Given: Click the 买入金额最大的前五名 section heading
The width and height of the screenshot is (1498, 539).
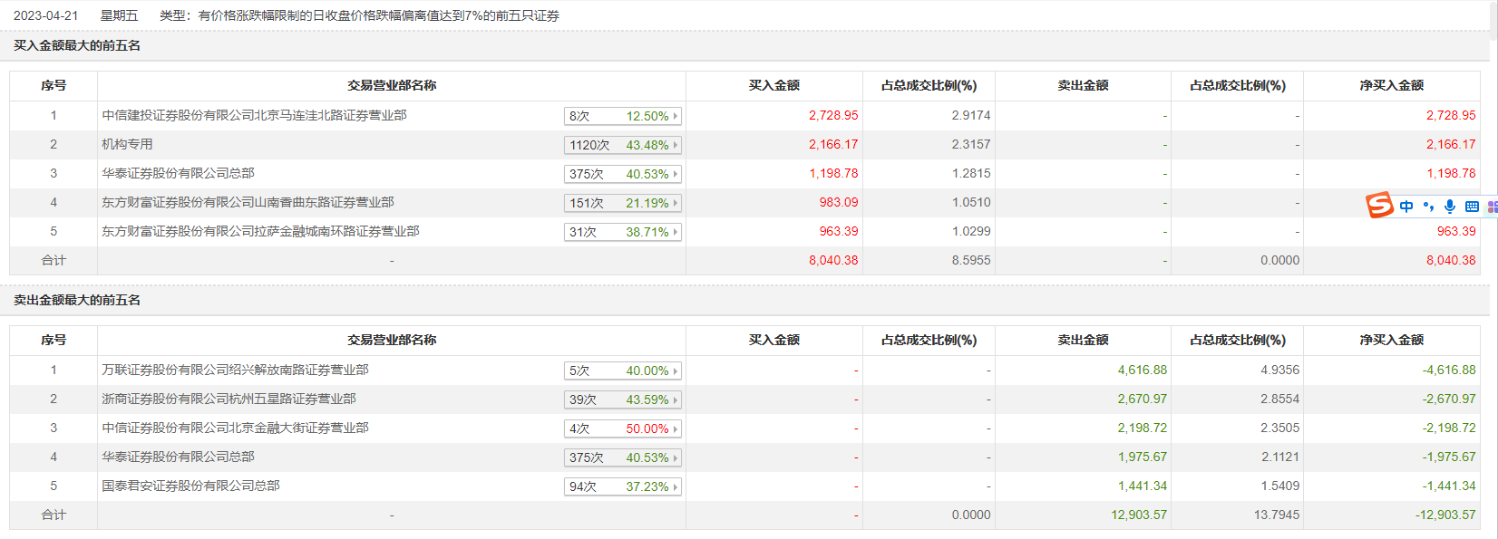Looking at the screenshot, I should pyautogui.click(x=77, y=45).
